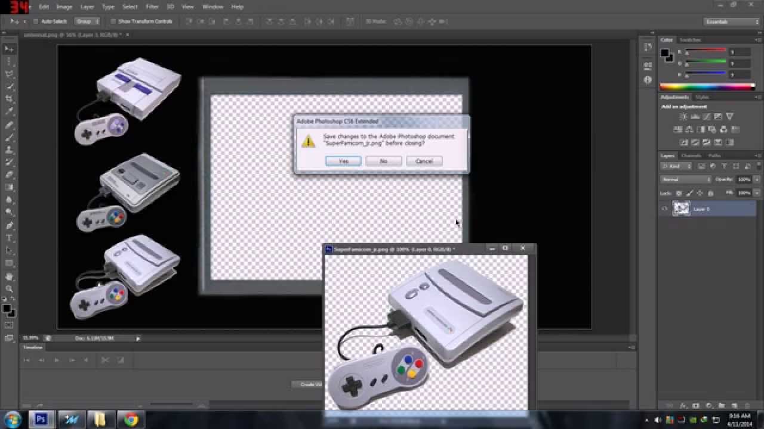
Task: Enable the Auto-Select checkbox
Action: [x=36, y=21]
